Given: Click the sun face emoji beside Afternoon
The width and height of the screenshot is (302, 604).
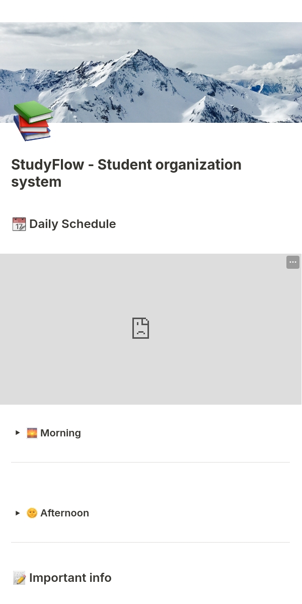Looking at the screenshot, I should point(32,513).
